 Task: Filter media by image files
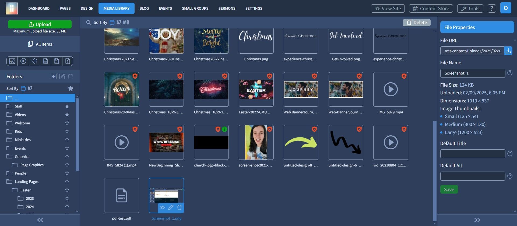click(x=12, y=61)
